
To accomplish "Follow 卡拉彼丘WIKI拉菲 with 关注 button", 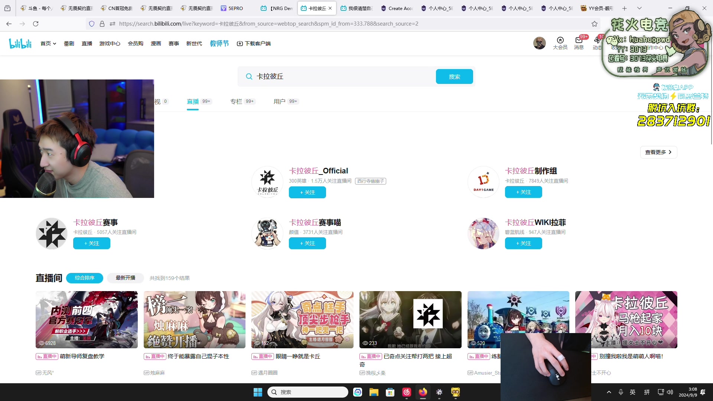I will [524, 243].
